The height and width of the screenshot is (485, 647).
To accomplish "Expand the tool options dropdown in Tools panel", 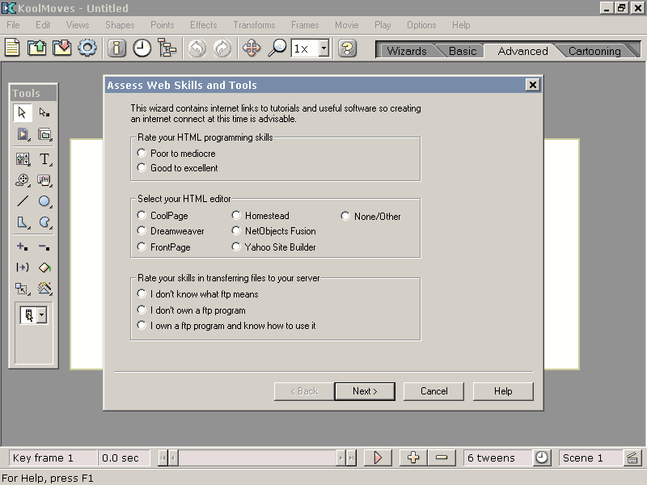I will click(x=42, y=315).
